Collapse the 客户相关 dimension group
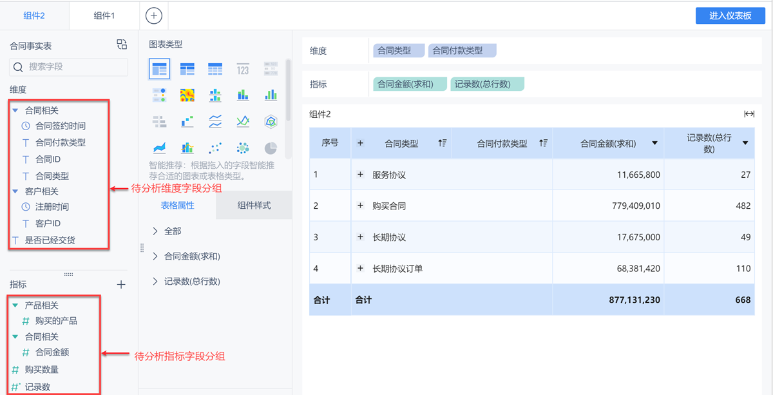The height and width of the screenshot is (395, 773). tap(15, 191)
